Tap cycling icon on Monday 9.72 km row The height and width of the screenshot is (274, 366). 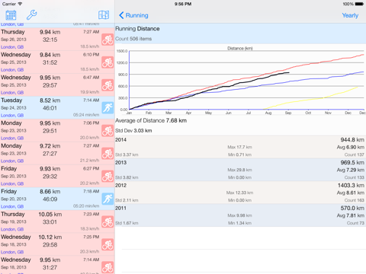coord(108,154)
